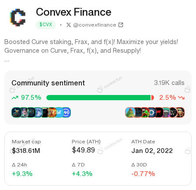
Task: Open the blue CoinMarketCap bullish avatar
Action: click(66, 112)
